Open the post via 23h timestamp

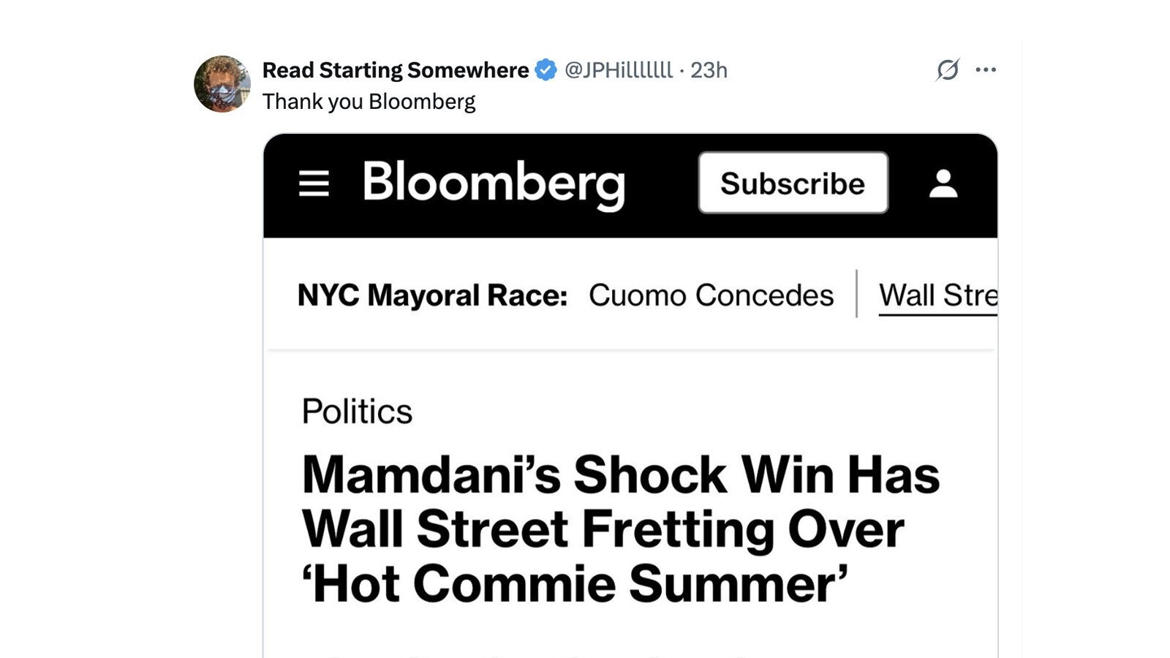[709, 70]
